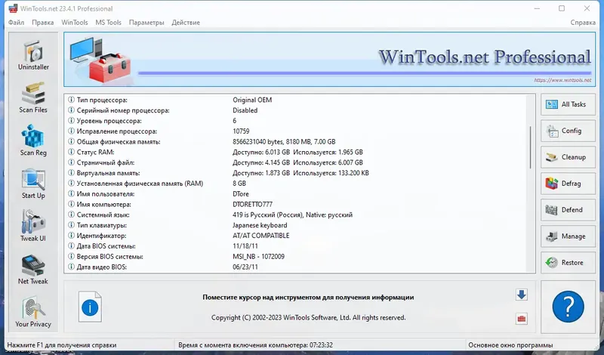Screen dimensions: 604x355
Task: Open the Файл menu
Action: 16,23
